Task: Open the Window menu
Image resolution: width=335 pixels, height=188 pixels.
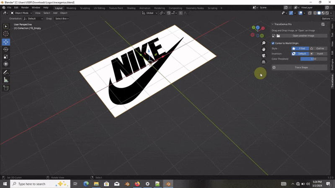Action: 36,8
